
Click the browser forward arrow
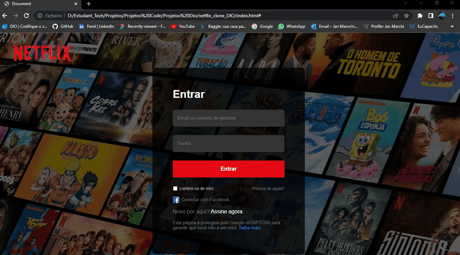tap(16, 16)
